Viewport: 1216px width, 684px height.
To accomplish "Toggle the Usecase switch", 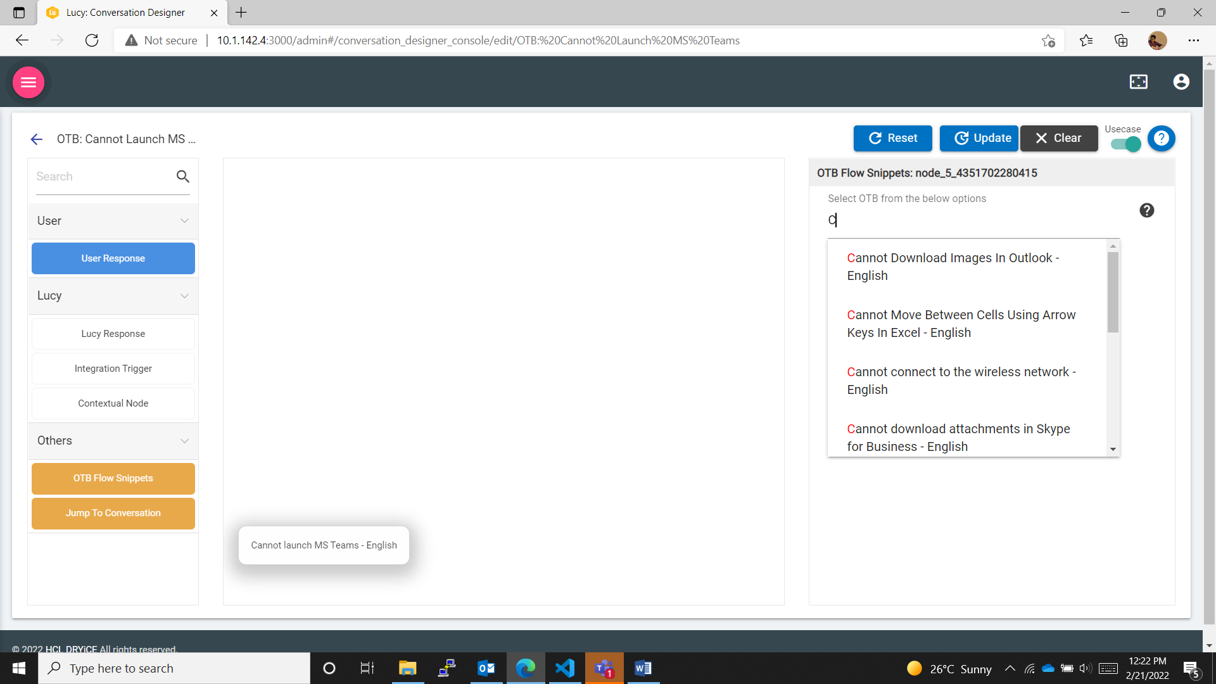I will (x=1126, y=144).
